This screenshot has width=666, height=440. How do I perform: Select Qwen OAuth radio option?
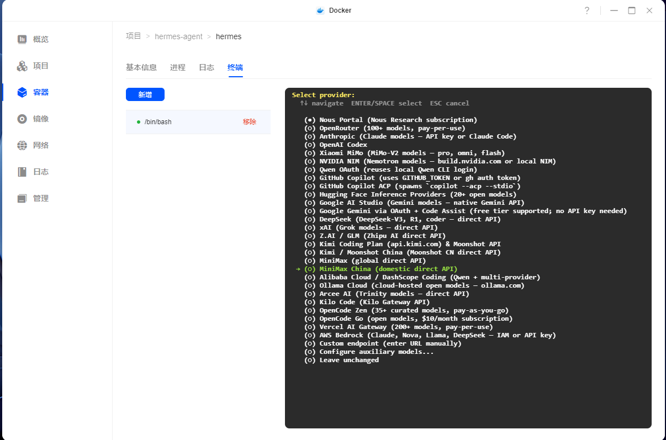[x=310, y=169]
